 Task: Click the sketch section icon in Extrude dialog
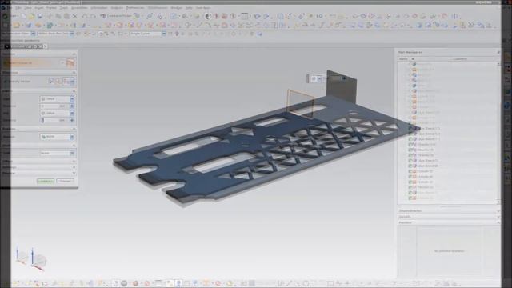[x=70, y=62]
